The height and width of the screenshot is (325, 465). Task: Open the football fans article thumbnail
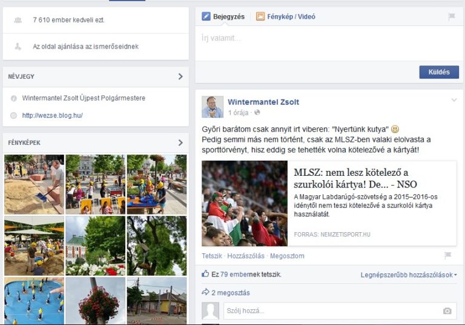[245, 204]
